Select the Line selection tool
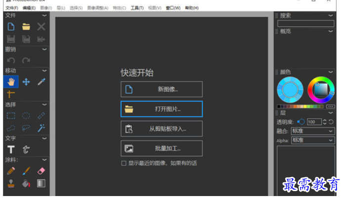Image resolution: width=344 pixels, height=200 pixels. pyautogui.click(x=41, y=116)
